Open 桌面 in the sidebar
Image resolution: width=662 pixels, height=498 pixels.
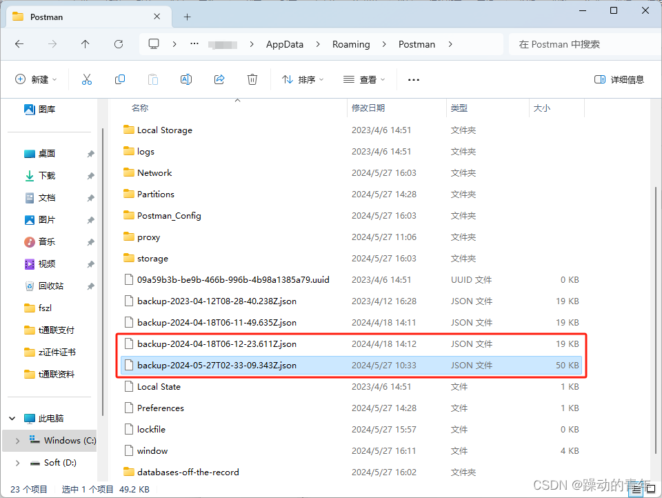click(x=40, y=154)
